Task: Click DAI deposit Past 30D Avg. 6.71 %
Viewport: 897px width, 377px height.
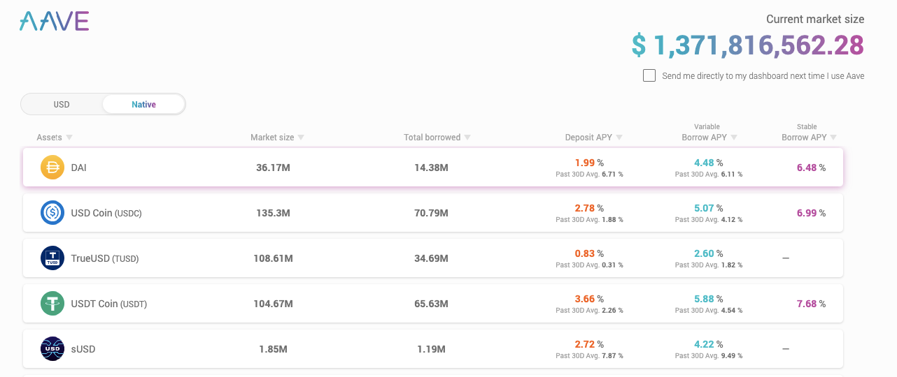Action: pos(589,175)
